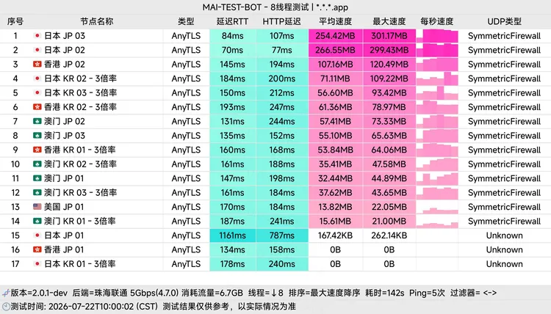Screen dimensions: 551x314
Task: Click the Hong Kong flag beside 香港 JP 01
Action: point(37,249)
